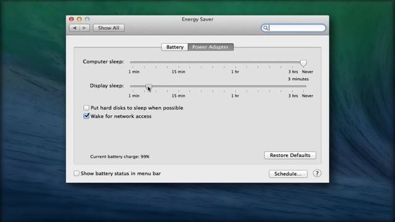The height and width of the screenshot is (222, 395).
Task: Click Show All preferences button
Action: click(x=109, y=28)
